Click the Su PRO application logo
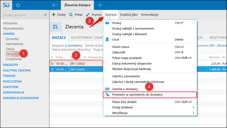Image resolution: width=227 pixels, height=128 pixels. [x=6, y=5]
